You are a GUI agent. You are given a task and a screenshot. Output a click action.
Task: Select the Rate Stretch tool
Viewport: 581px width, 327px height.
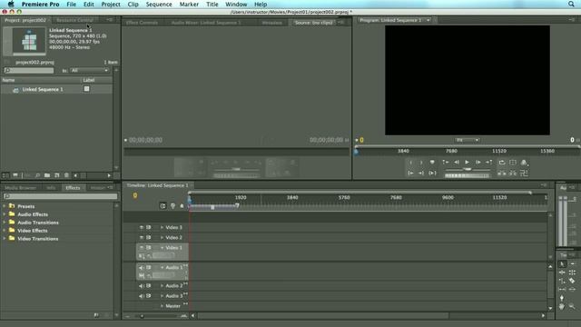(562, 281)
